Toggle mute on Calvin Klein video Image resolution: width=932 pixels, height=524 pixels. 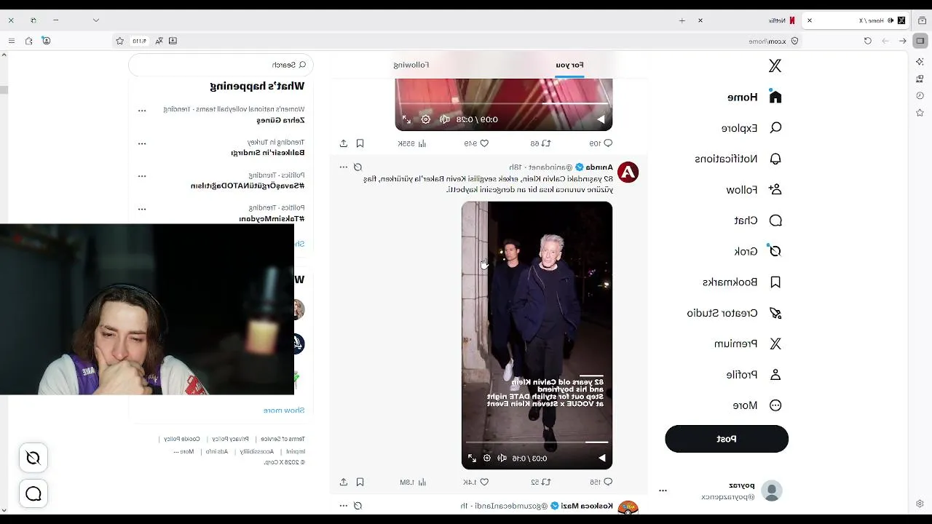coord(502,458)
